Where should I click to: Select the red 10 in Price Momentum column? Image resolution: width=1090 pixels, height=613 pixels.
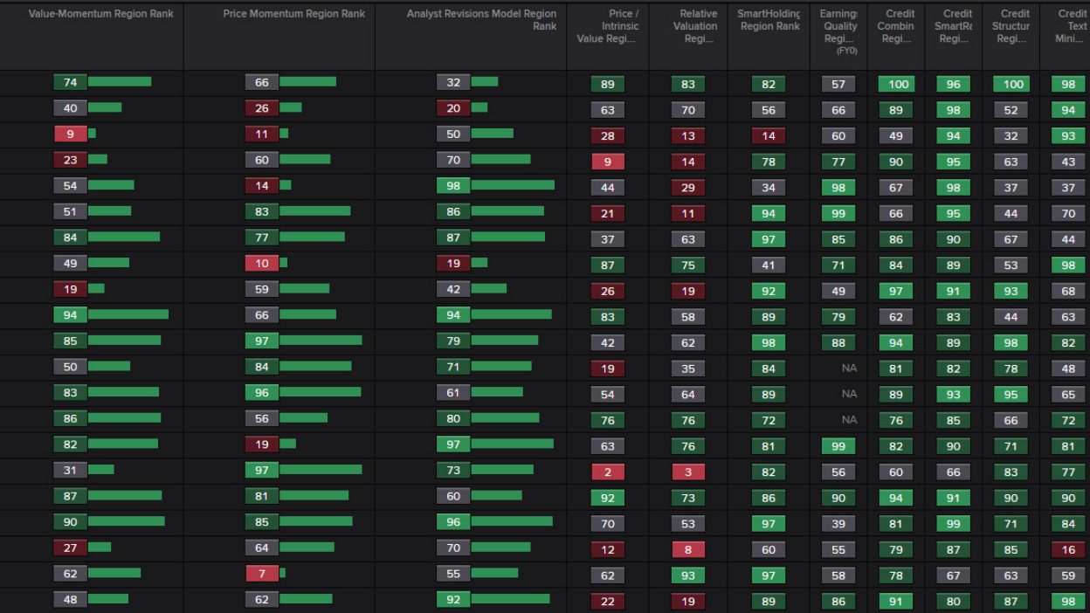pyautogui.click(x=261, y=263)
